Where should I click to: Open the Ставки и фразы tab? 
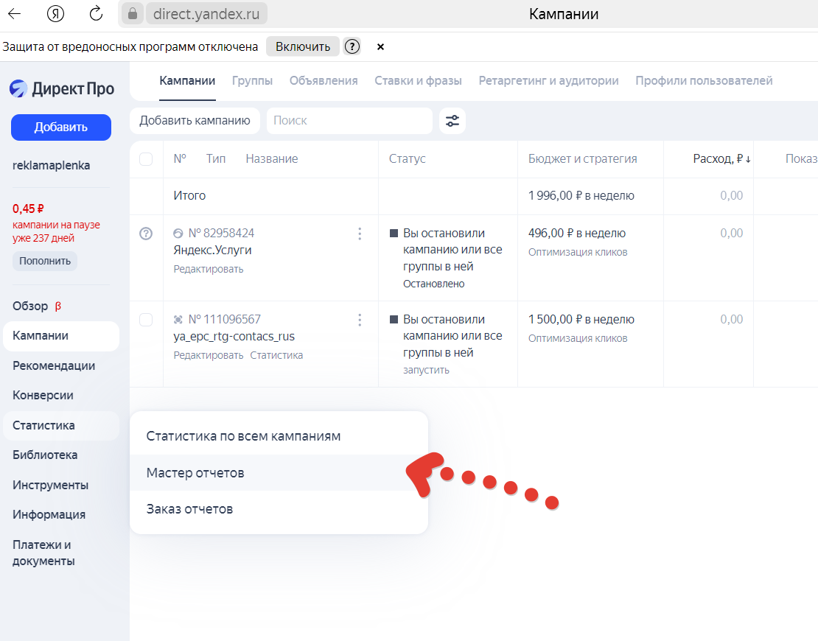(x=418, y=81)
